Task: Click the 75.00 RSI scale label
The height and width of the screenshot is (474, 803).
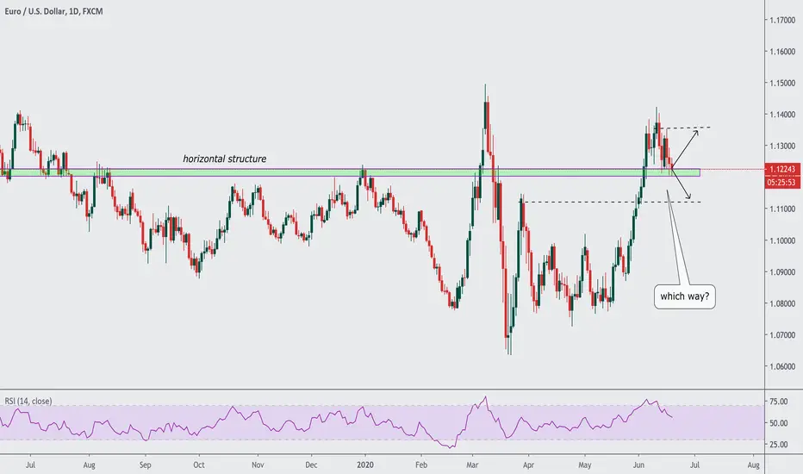Action: tap(778, 402)
